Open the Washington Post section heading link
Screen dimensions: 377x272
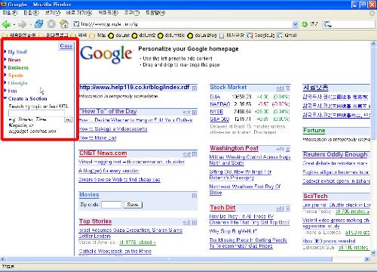click(234, 148)
